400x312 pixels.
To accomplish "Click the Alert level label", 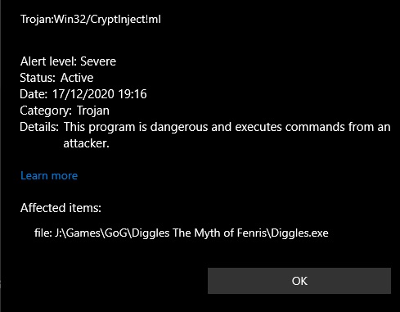I will (x=49, y=61).
